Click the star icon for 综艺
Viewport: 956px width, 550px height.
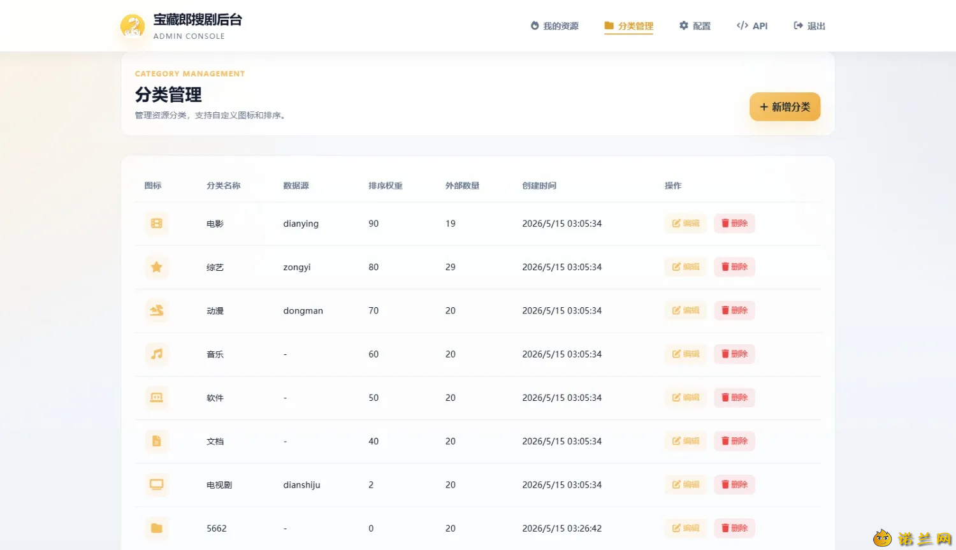(157, 267)
